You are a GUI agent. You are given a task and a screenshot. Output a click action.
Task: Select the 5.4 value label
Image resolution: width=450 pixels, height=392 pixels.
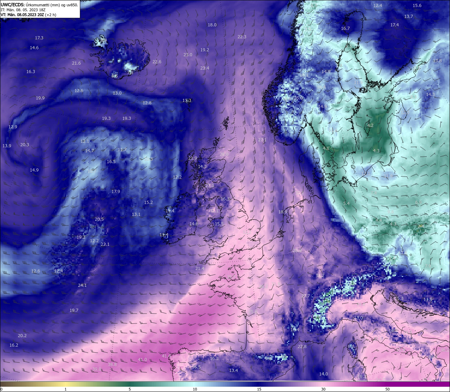tap(346, 204)
